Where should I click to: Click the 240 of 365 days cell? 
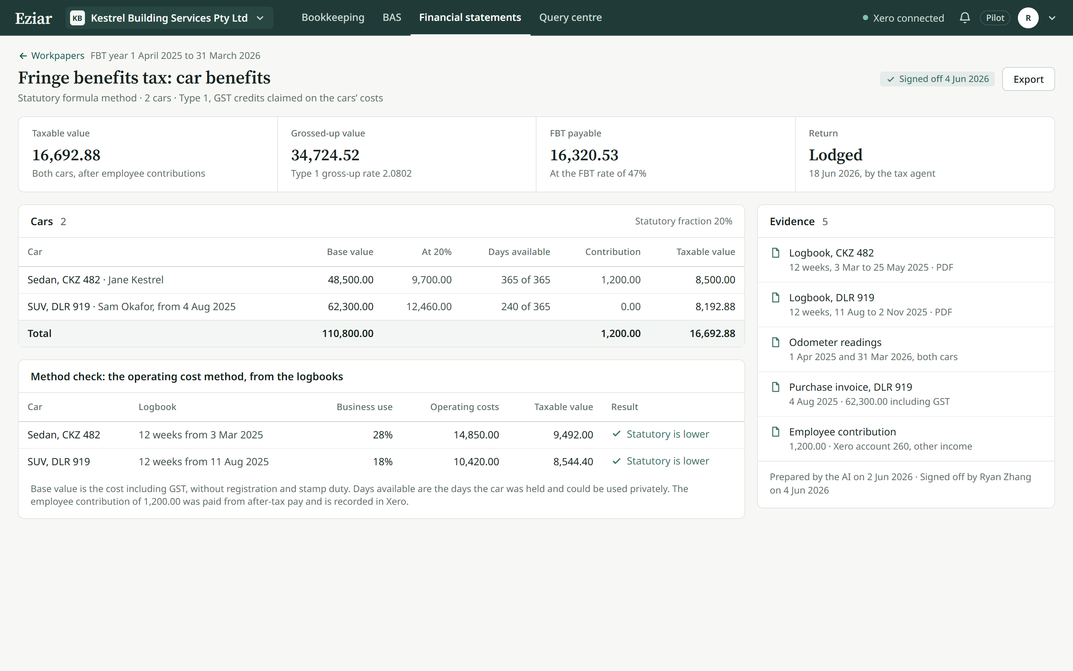(x=525, y=307)
